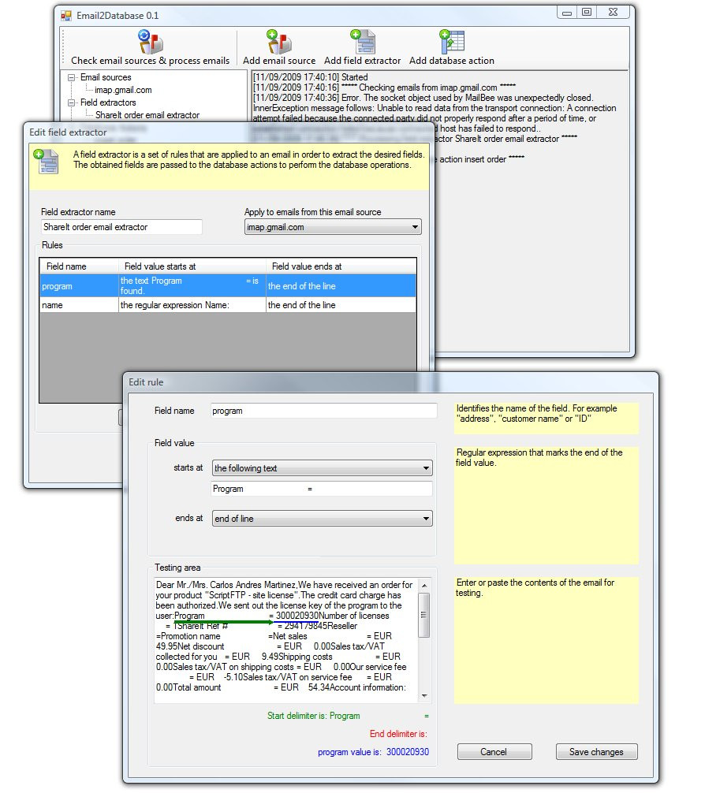
Task: Click the Field name input in Edit rule
Action: point(323,411)
